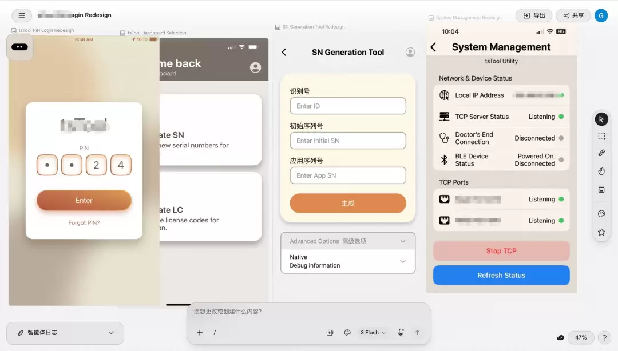Viewport: 618px width, 351px height.
Task: Click the second masked PIN digit box
Action: pyautogui.click(x=72, y=165)
